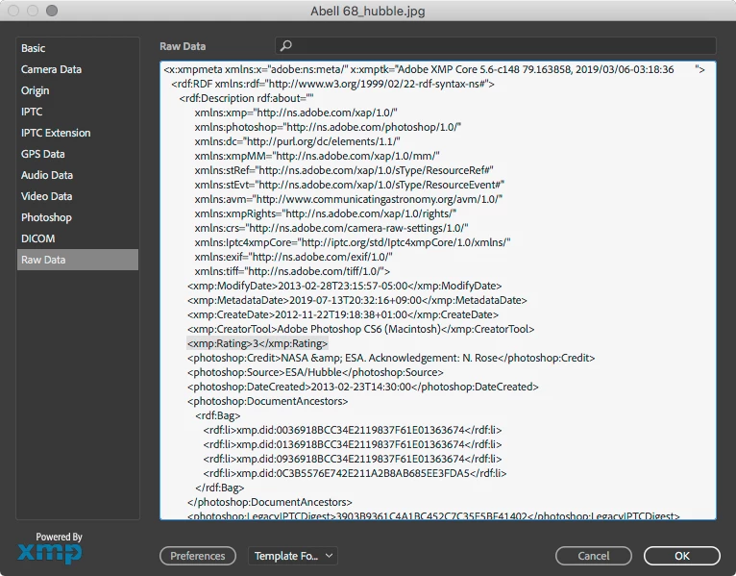Click the xmlns:xmpRights namespace line
The height and width of the screenshot is (576, 736).
pyautogui.click(x=326, y=213)
